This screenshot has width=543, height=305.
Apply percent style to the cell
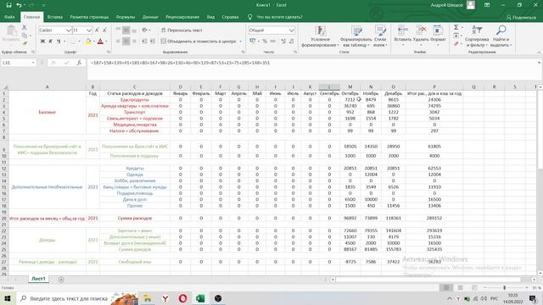[x=265, y=42]
